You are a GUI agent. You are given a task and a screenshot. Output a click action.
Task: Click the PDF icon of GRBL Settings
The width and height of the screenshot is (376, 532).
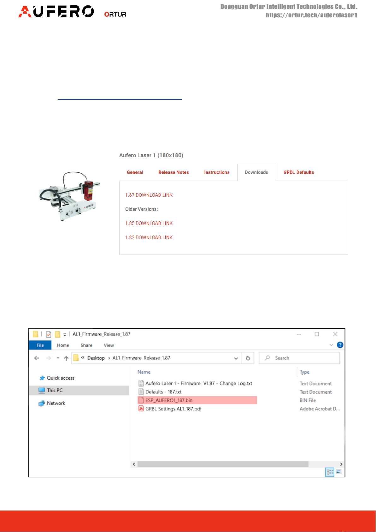click(141, 409)
